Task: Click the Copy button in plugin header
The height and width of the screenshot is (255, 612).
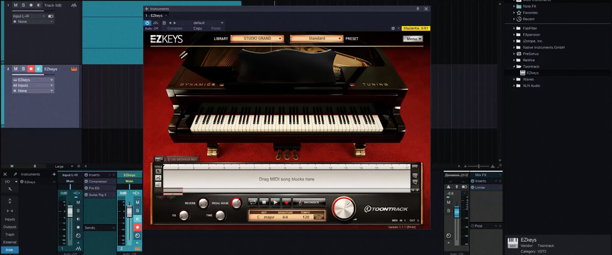Action: (197, 29)
